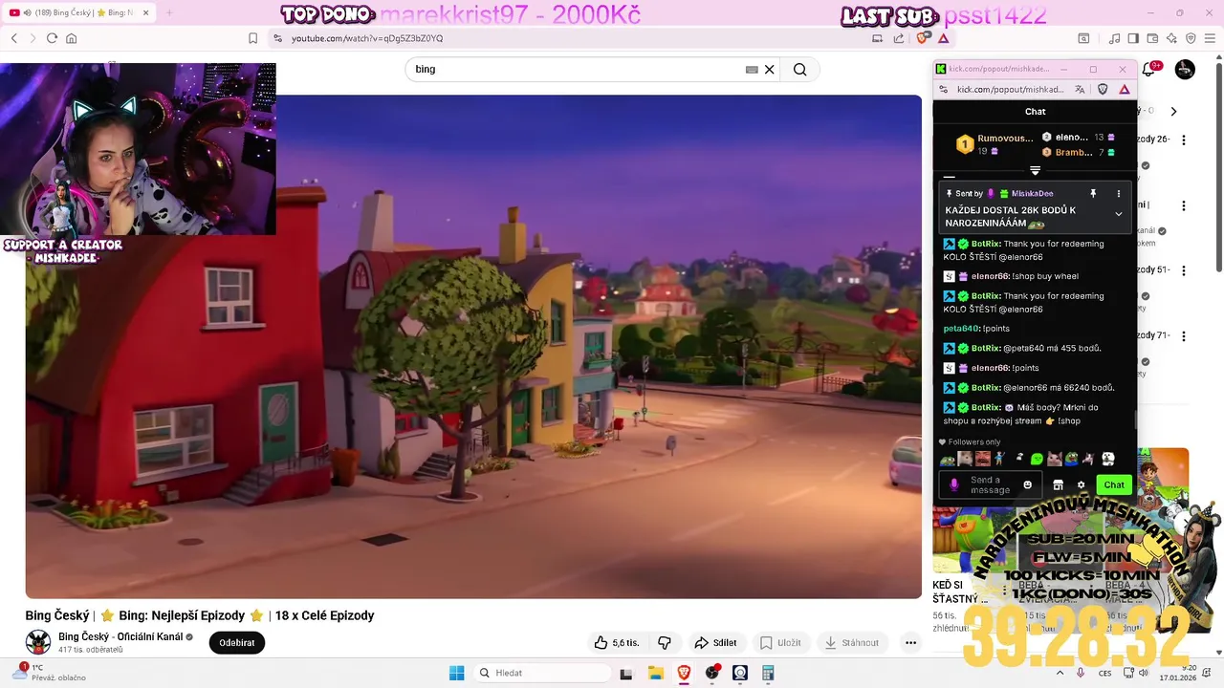Screen dimensions: 1224x688
Task: Click username peta640 in Kick chat
Action: (959, 329)
